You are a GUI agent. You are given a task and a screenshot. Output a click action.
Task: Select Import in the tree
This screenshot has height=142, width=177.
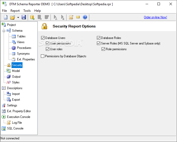[x=16, y=94]
